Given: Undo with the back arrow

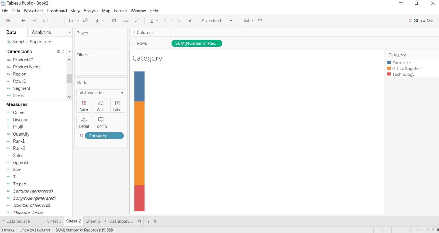Looking at the screenshot, I should pos(23,21).
